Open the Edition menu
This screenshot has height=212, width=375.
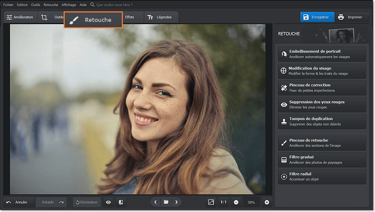22,5
